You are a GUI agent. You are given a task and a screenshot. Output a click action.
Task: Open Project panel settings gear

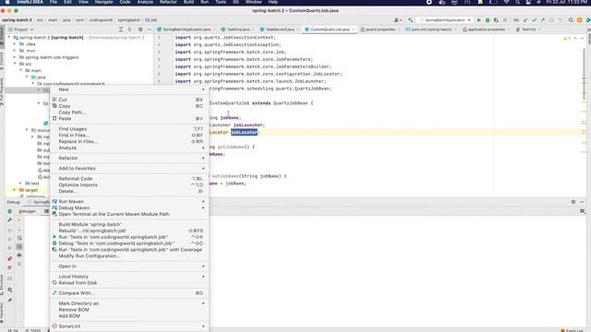pos(140,30)
